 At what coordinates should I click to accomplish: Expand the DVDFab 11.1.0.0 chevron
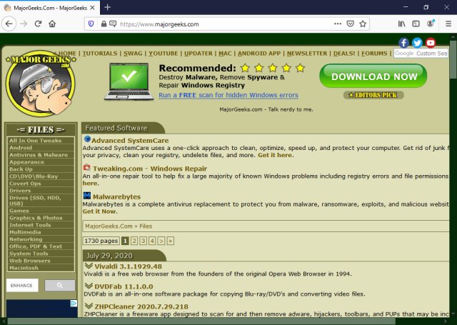pos(89,286)
